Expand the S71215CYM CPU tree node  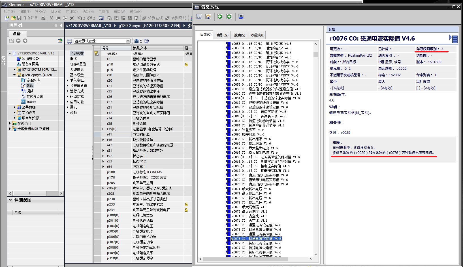[14, 69]
